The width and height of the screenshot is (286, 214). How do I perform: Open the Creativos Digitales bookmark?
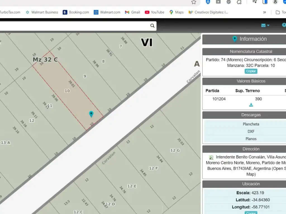[x=208, y=12]
